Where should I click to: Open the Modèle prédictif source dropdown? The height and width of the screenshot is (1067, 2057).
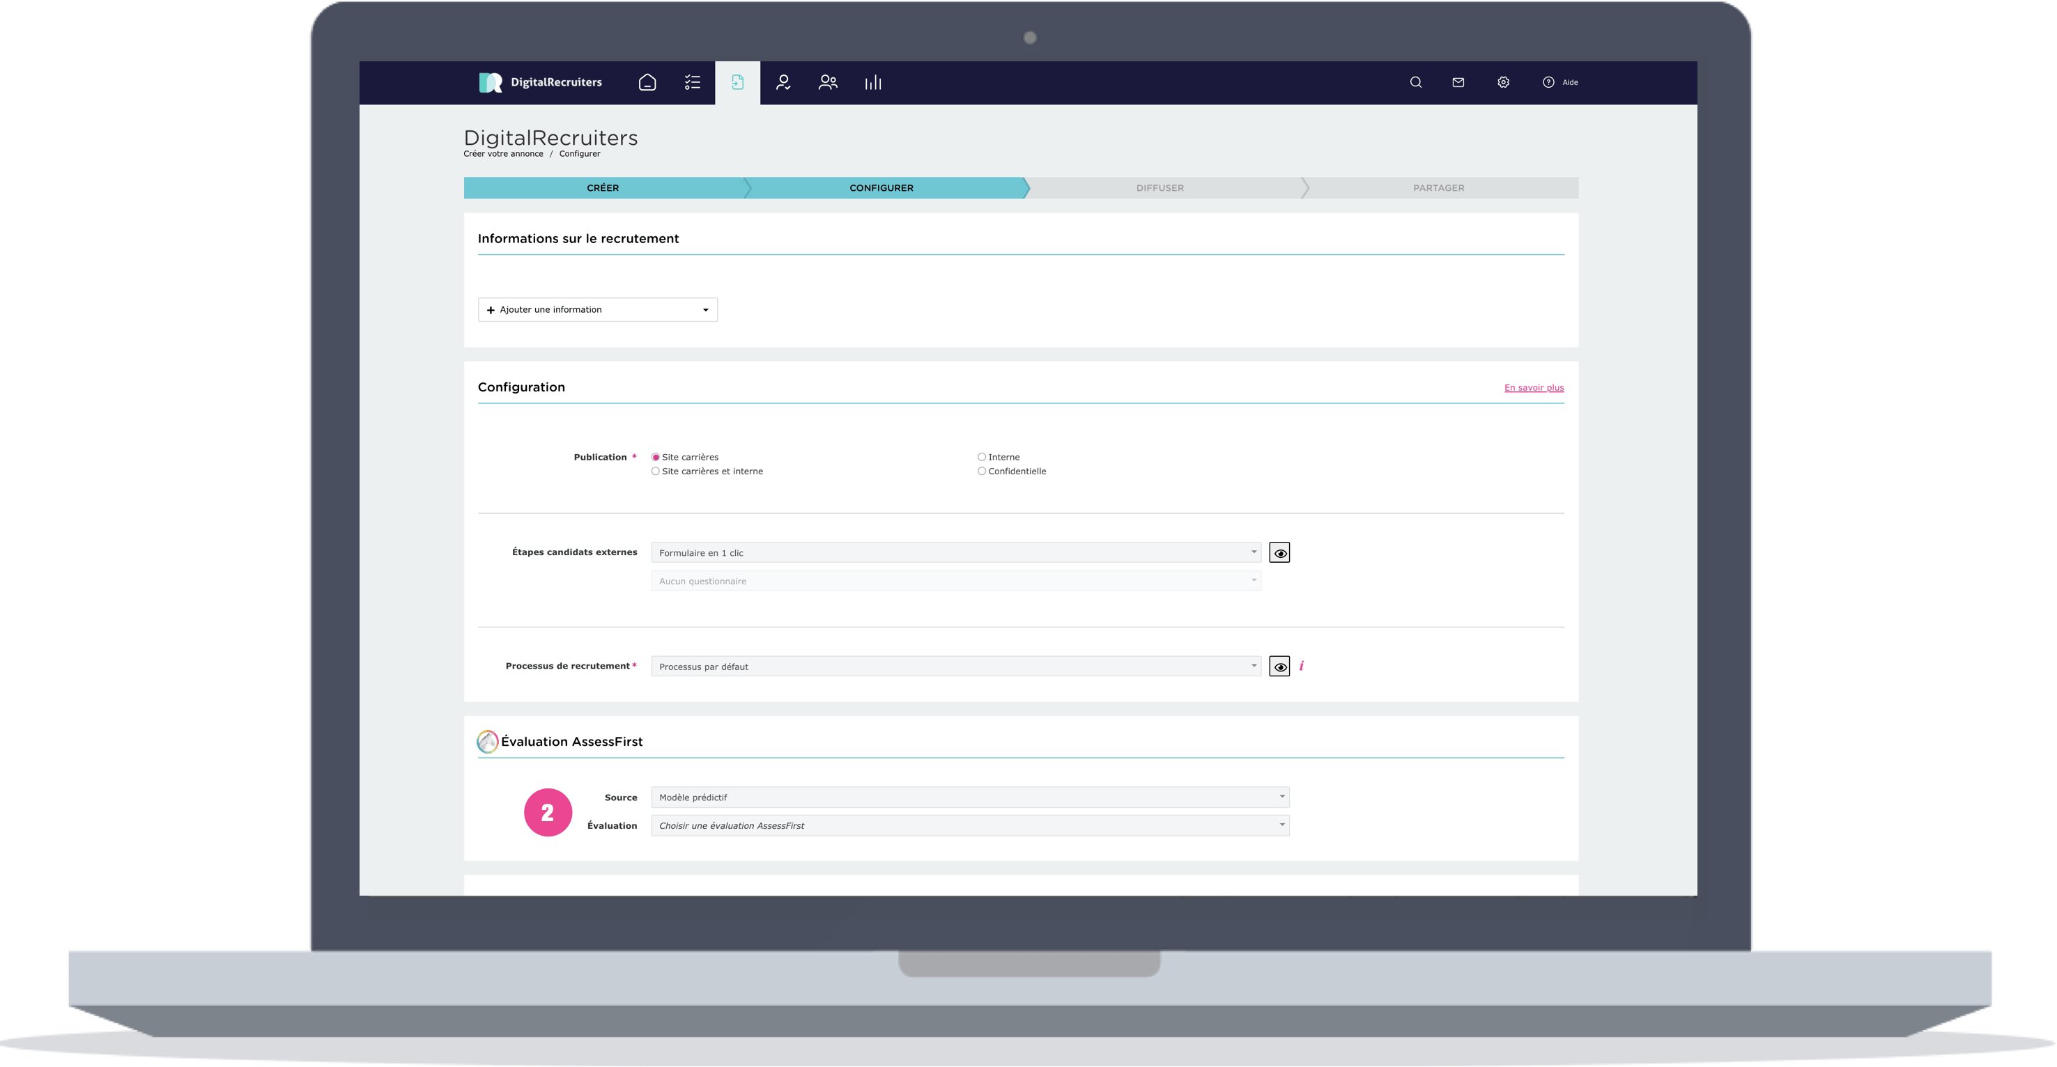point(969,797)
